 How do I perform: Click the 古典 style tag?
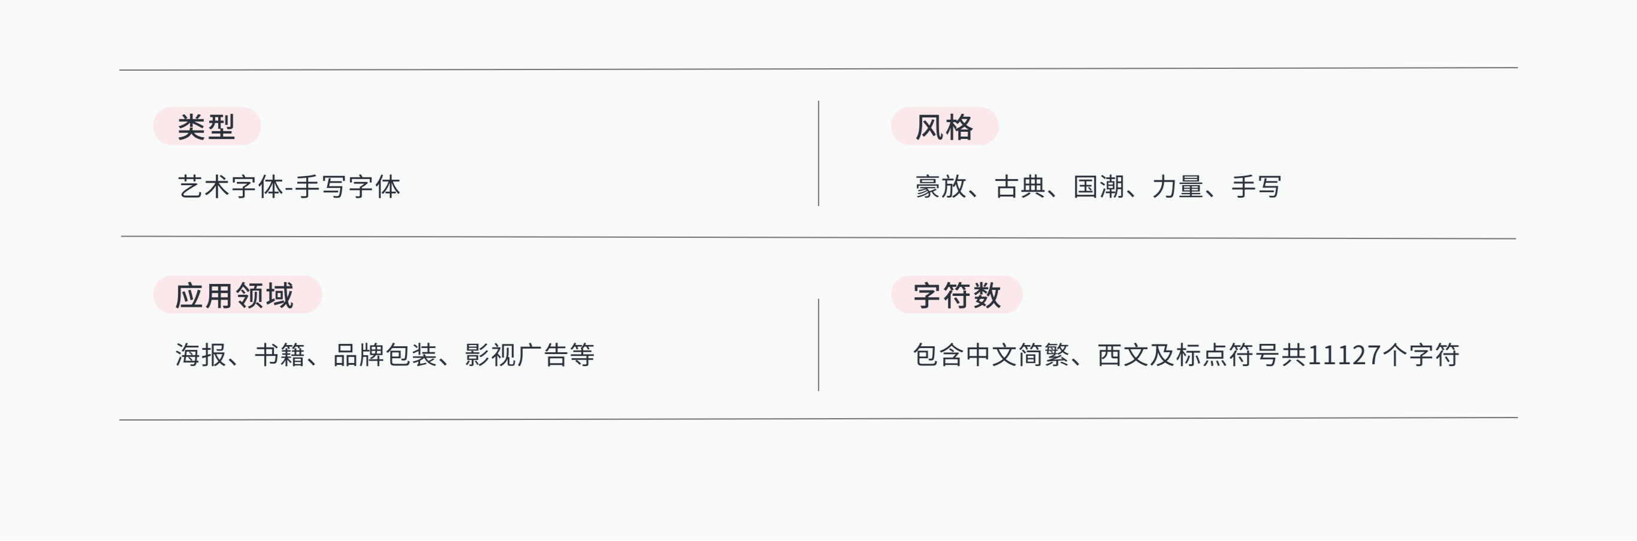pyautogui.click(x=1020, y=187)
